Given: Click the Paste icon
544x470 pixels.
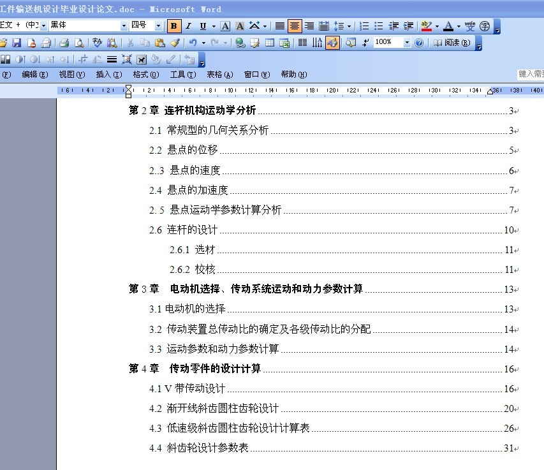Looking at the screenshot, I should (x=159, y=43).
